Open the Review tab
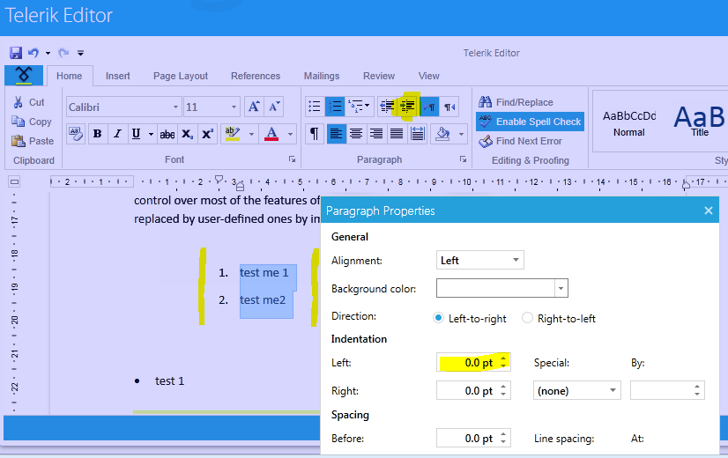The width and height of the screenshot is (728, 458). pyautogui.click(x=379, y=76)
